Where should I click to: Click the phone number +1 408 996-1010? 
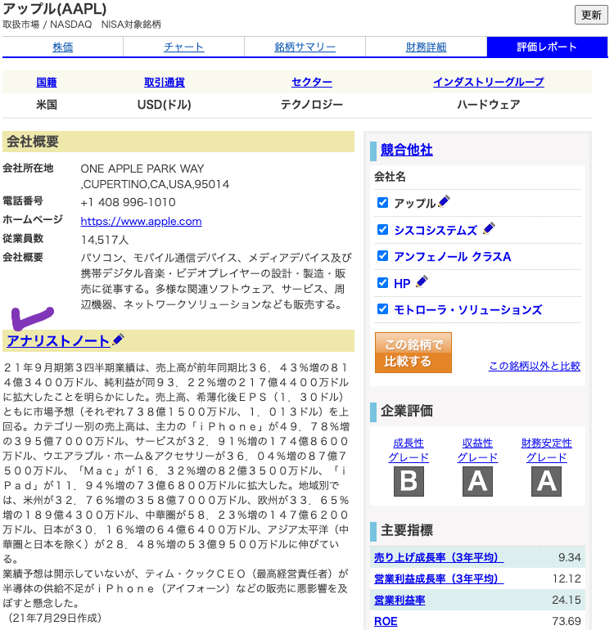point(129,202)
